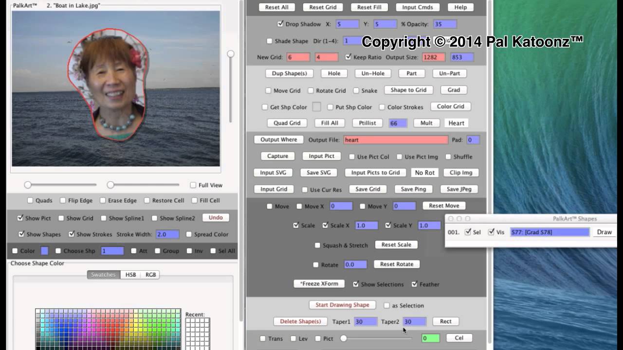
Task: Click the Heart button
Action: [456, 123]
